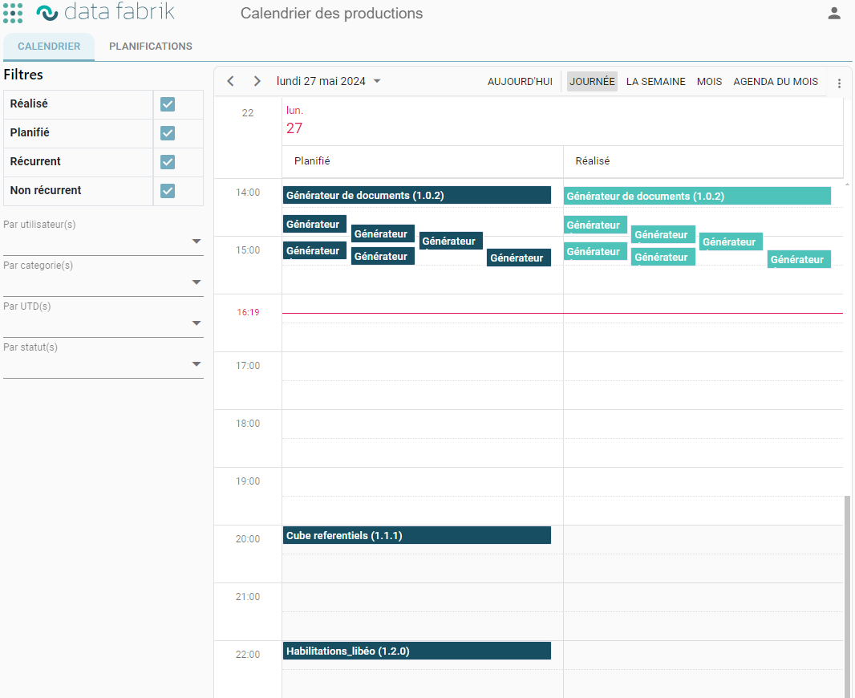Uncheck the Réalisé filter checkbox
The height and width of the screenshot is (698, 855).
point(168,104)
